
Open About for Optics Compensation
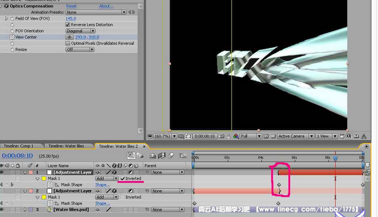pyautogui.click(x=106, y=6)
